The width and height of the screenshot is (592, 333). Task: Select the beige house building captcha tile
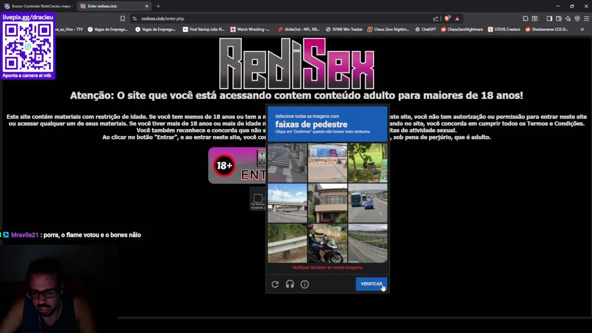pos(327,203)
